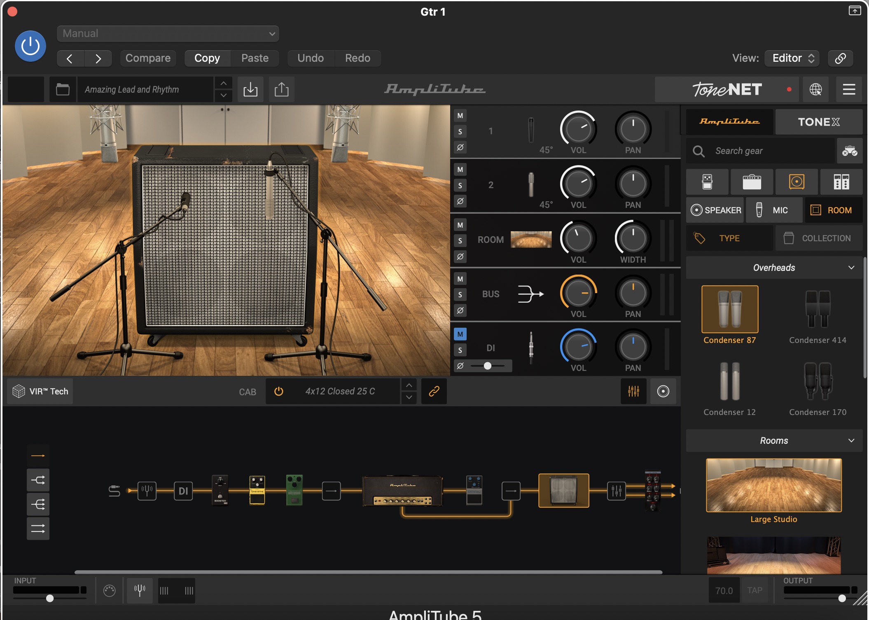
Task: Click the gear filter icon next to search
Action: (850, 151)
